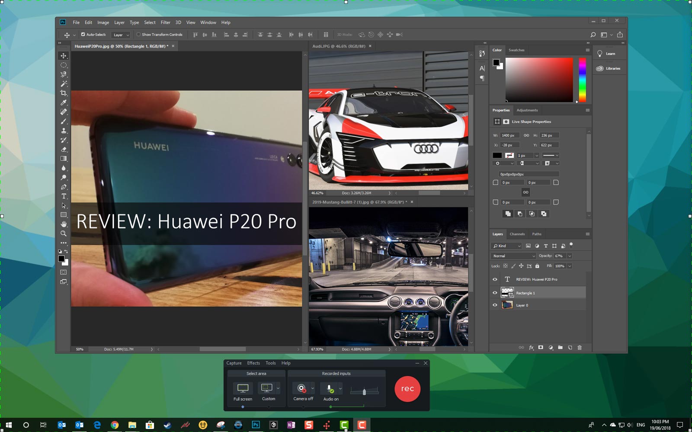This screenshot has height=432, width=692.
Task: Adjust the audio volume slider in recorder
Action: [364, 391]
